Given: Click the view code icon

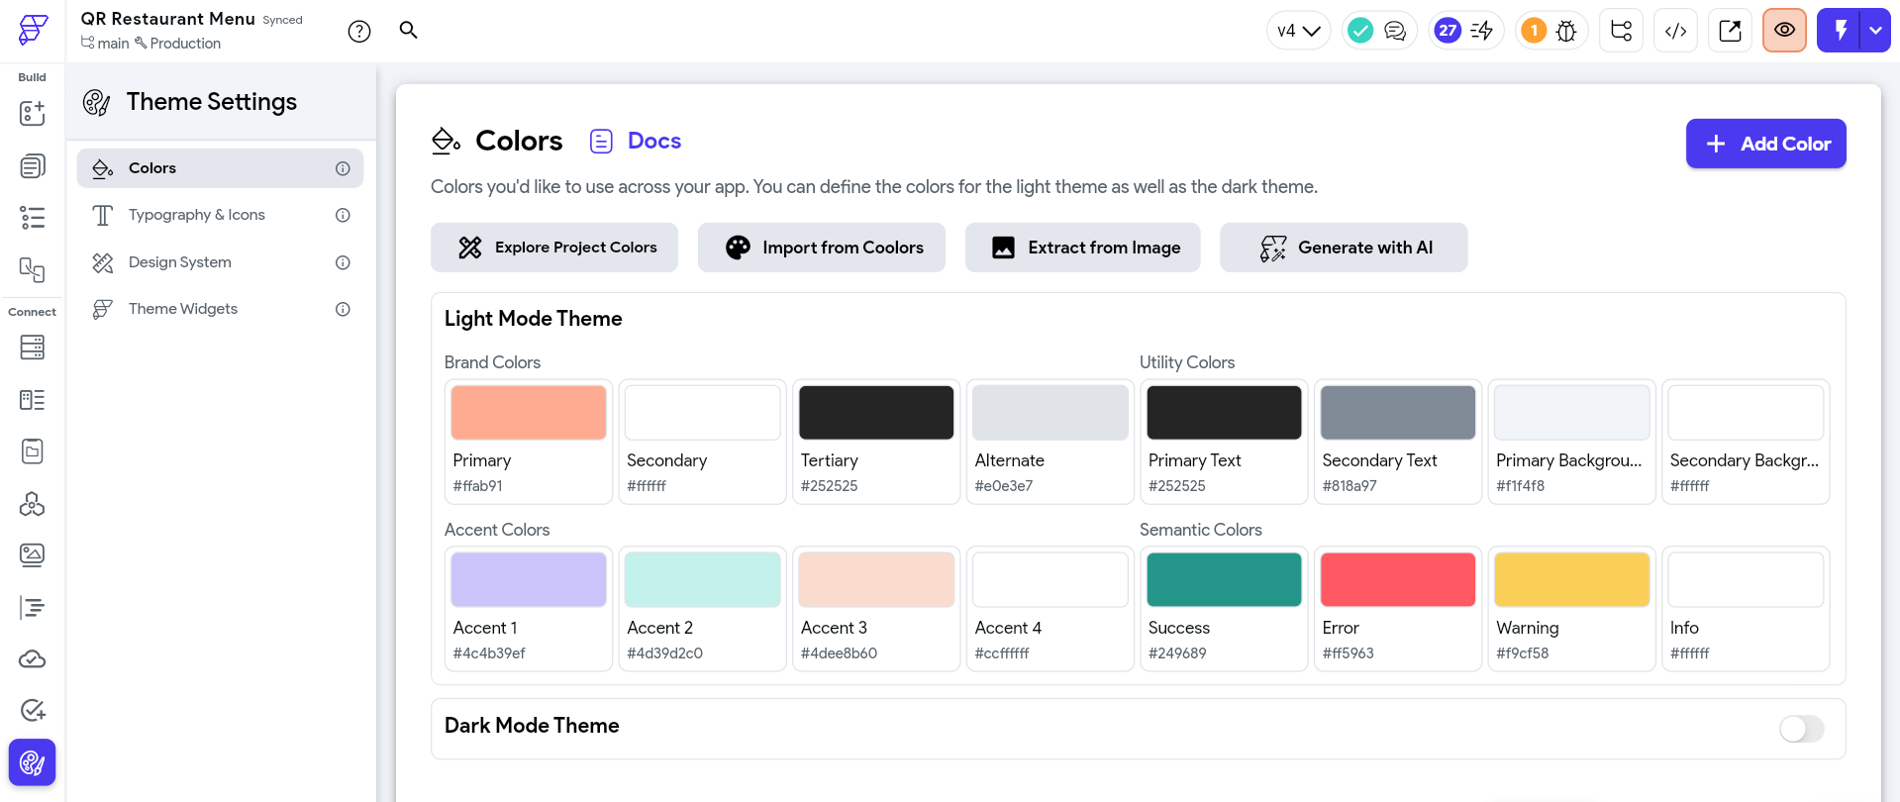Looking at the screenshot, I should pyautogui.click(x=1675, y=31).
